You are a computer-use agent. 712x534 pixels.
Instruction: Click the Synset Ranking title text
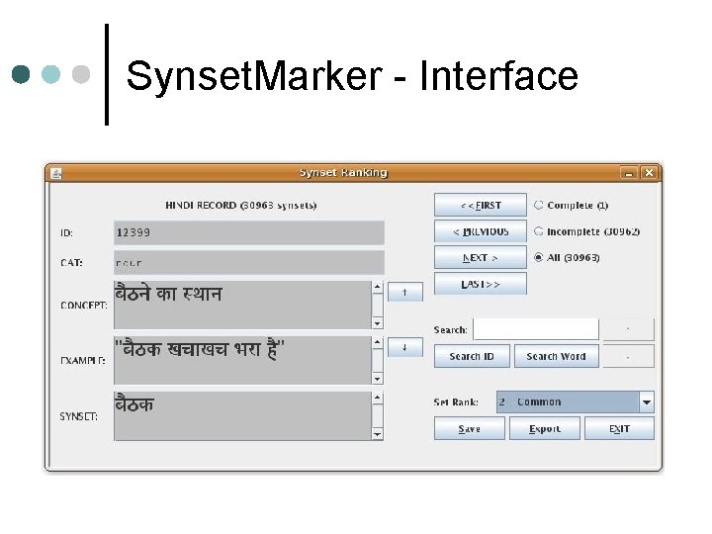coord(344,172)
